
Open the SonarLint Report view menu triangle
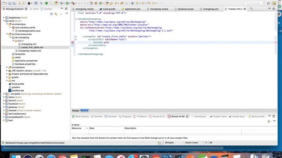274,121
